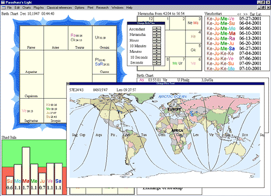The width and height of the screenshot is (271, 196).
Task: Decrease Hours using the down arrow
Action: [157, 41]
